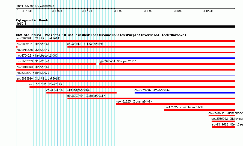Click the chr4:33786427..33858916 region label
This screenshot has height=146, width=243.
point(35,6)
